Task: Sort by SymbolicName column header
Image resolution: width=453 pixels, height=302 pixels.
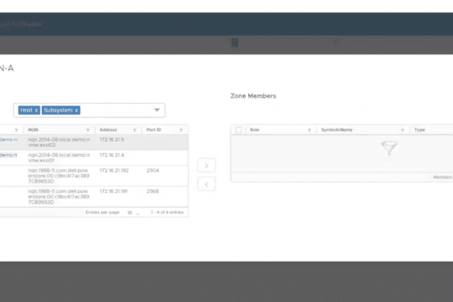Action: [x=337, y=130]
